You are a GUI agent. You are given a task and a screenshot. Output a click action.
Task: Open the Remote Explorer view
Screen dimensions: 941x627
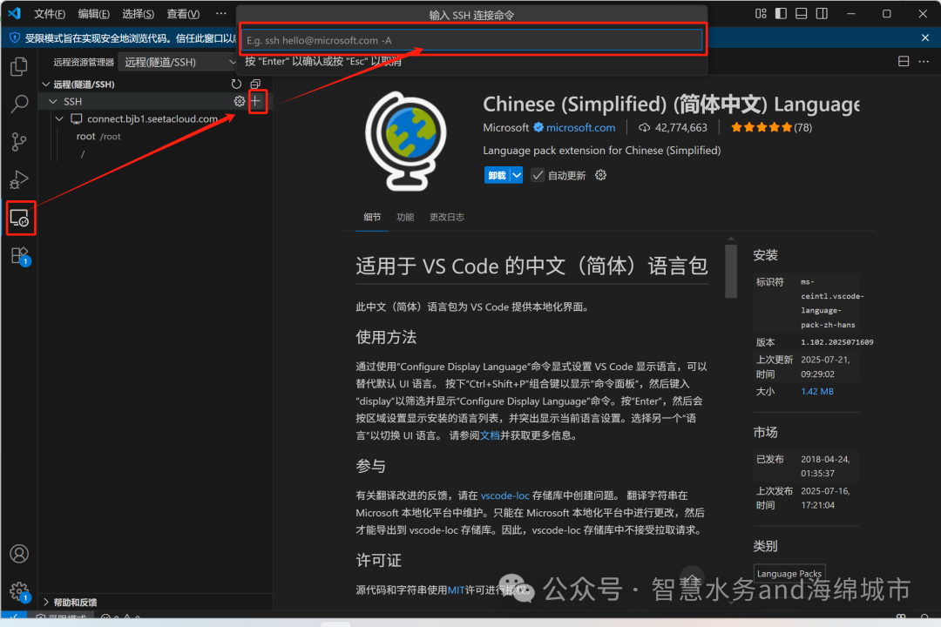coord(19,217)
